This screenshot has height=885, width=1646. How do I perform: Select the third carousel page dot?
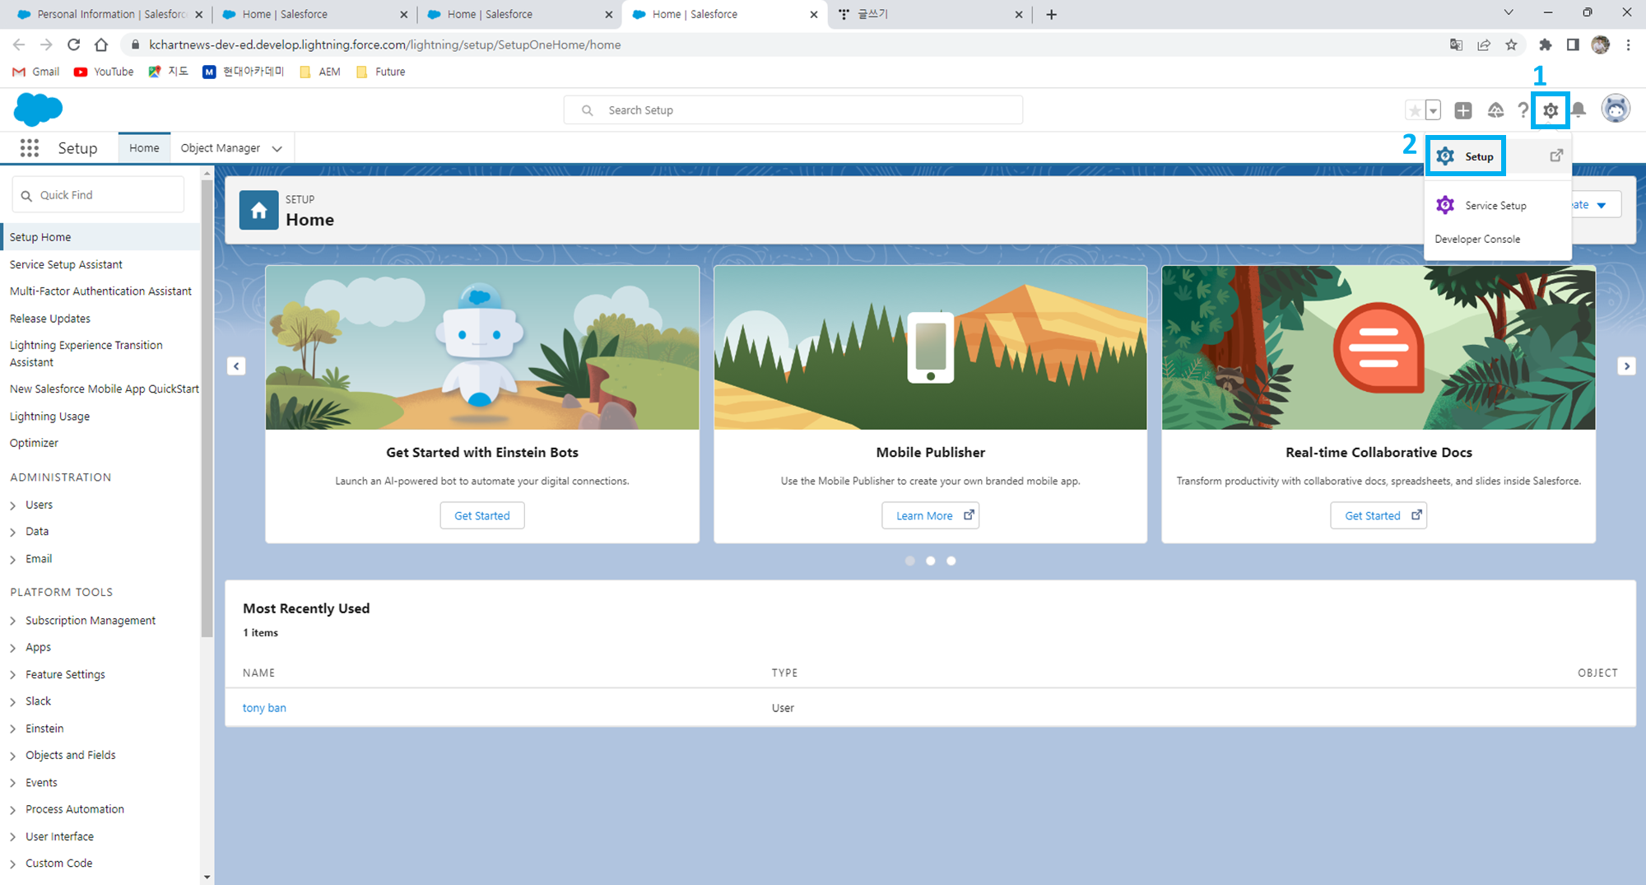pyautogui.click(x=951, y=561)
